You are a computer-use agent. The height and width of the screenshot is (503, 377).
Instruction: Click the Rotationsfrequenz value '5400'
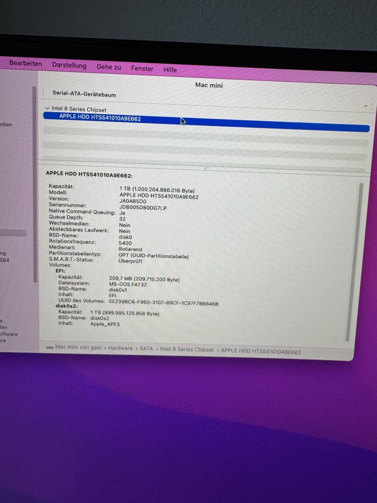click(125, 243)
